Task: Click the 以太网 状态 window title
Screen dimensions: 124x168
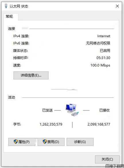Action: point(19,6)
